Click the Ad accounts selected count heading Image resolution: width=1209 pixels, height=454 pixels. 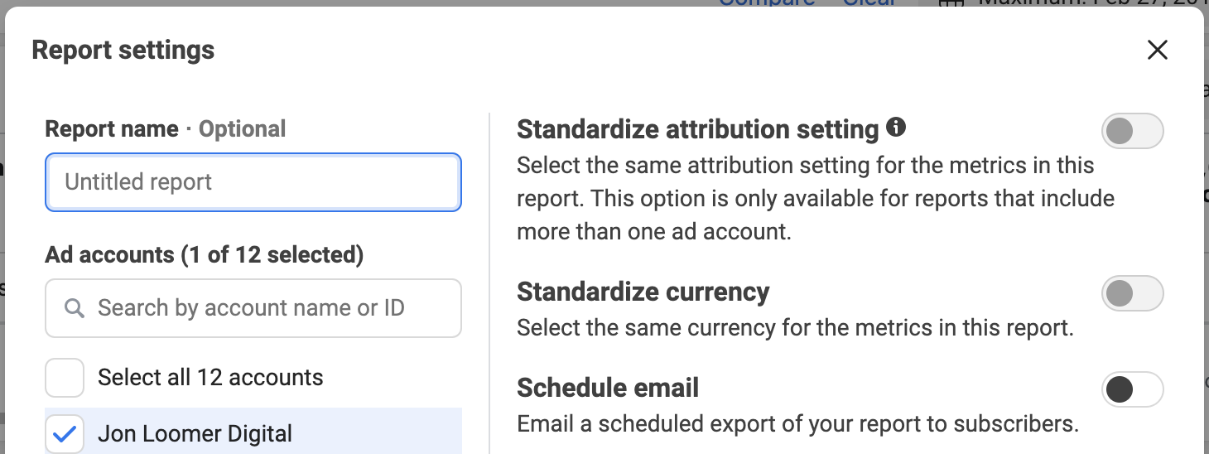(x=205, y=254)
